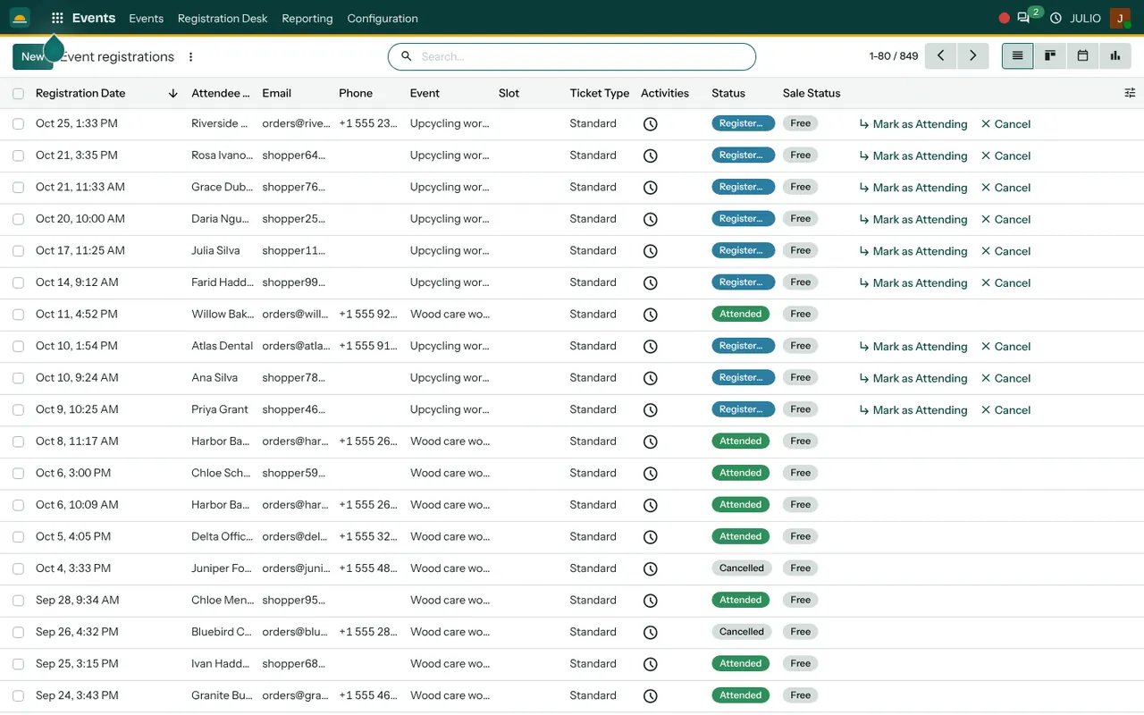Viewport: 1144px width, 715px height.
Task: Sort by the Ticket Type column header
Action: click(x=600, y=93)
